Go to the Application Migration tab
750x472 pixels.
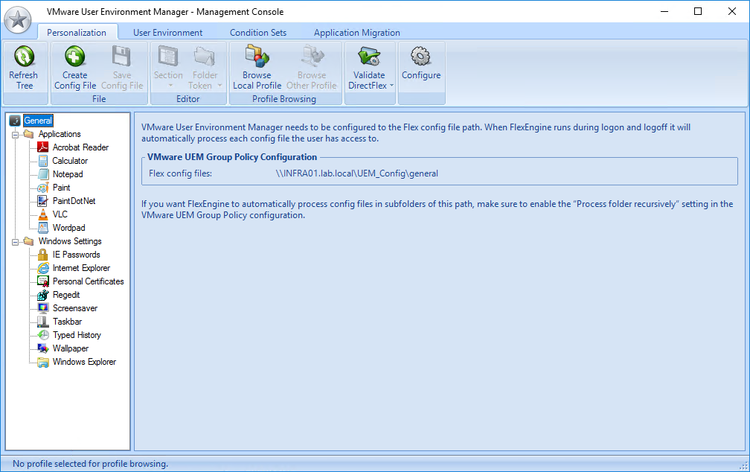[x=356, y=33]
